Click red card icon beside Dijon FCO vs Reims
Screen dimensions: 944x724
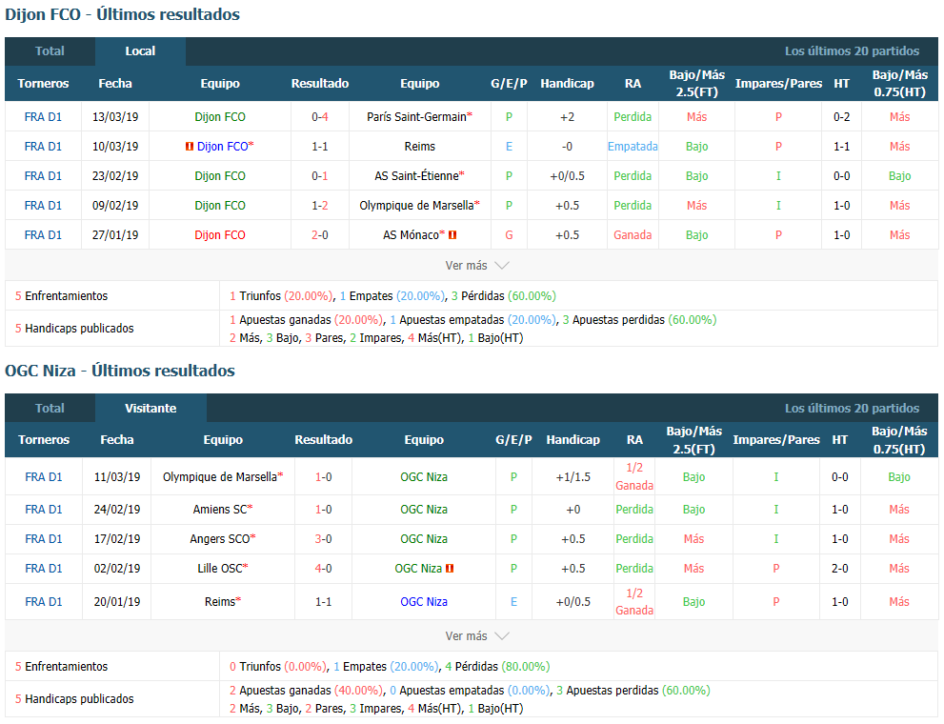point(189,147)
